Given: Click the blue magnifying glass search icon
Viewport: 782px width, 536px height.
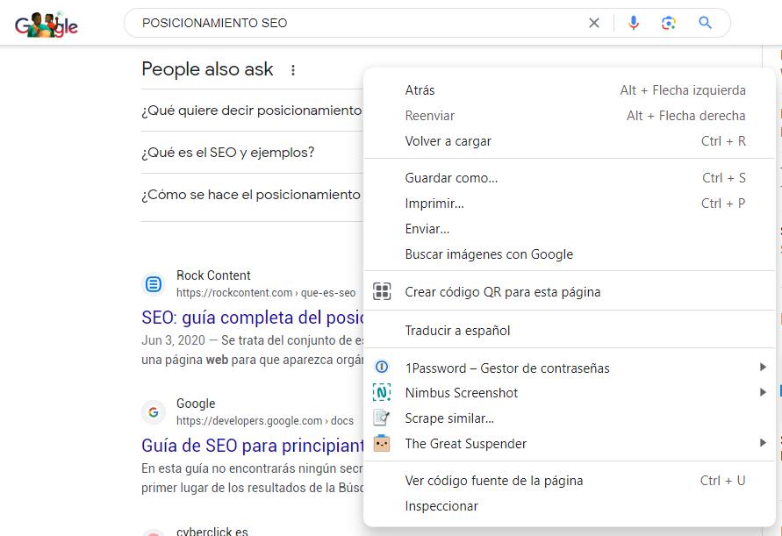Looking at the screenshot, I should pos(705,23).
